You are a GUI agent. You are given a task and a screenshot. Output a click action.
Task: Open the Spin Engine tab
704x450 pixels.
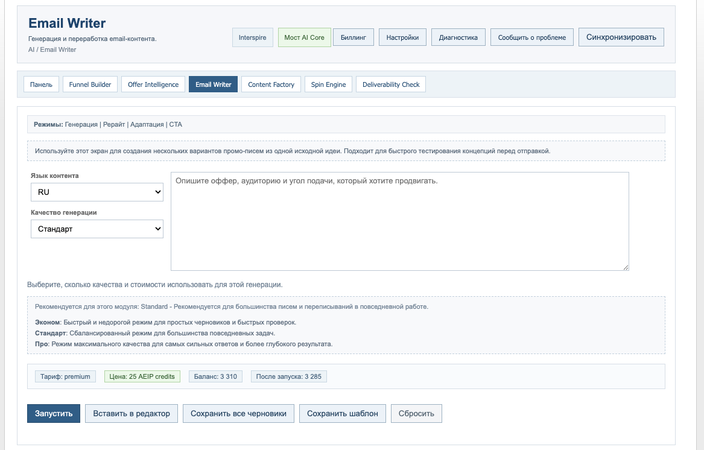328,84
